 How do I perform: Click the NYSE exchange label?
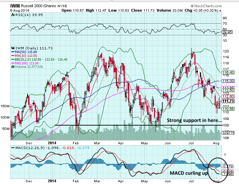click(62, 6)
